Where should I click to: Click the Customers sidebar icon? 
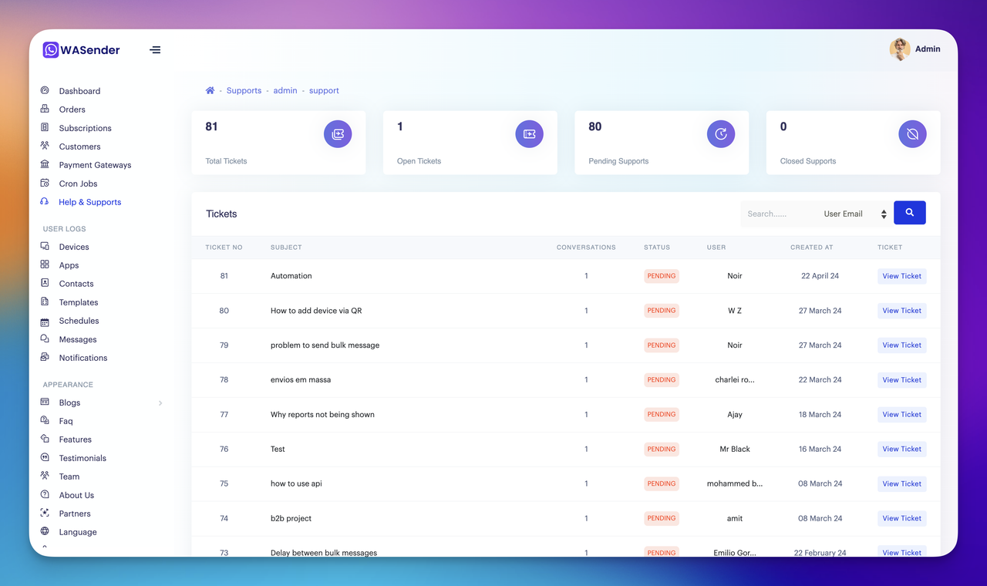pos(45,146)
